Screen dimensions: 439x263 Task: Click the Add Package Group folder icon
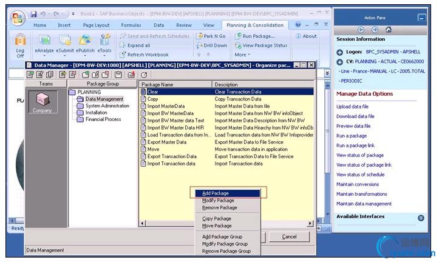tap(86, 75)
